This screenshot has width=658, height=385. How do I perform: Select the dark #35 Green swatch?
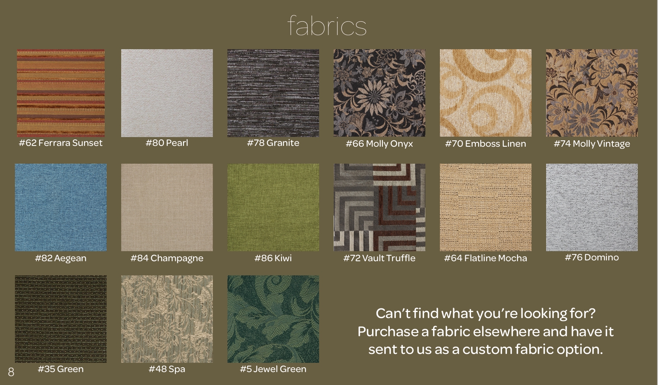point(61,319)
